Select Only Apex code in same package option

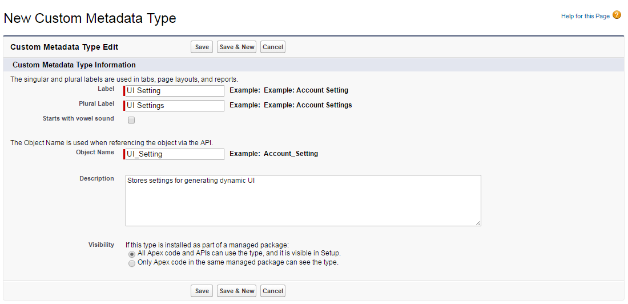132,263
